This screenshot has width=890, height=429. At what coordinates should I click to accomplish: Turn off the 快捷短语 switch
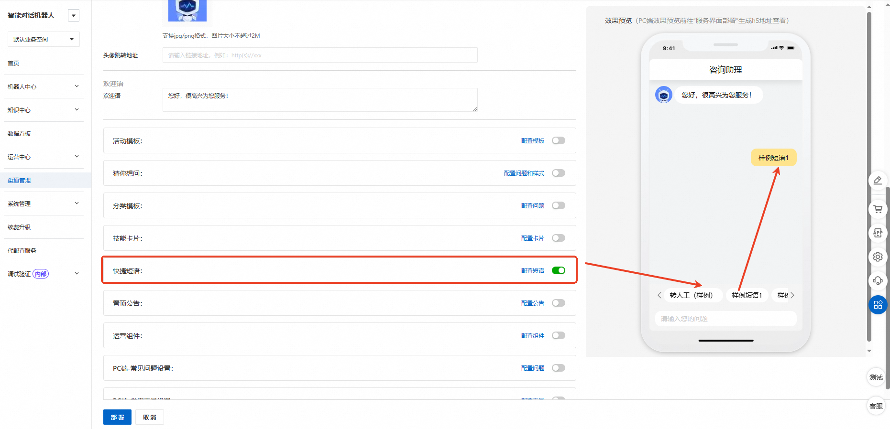[559, 270]
